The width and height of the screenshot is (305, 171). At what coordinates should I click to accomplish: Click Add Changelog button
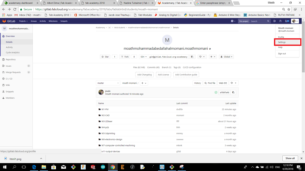pyautogui.click(x=144, y=75)
